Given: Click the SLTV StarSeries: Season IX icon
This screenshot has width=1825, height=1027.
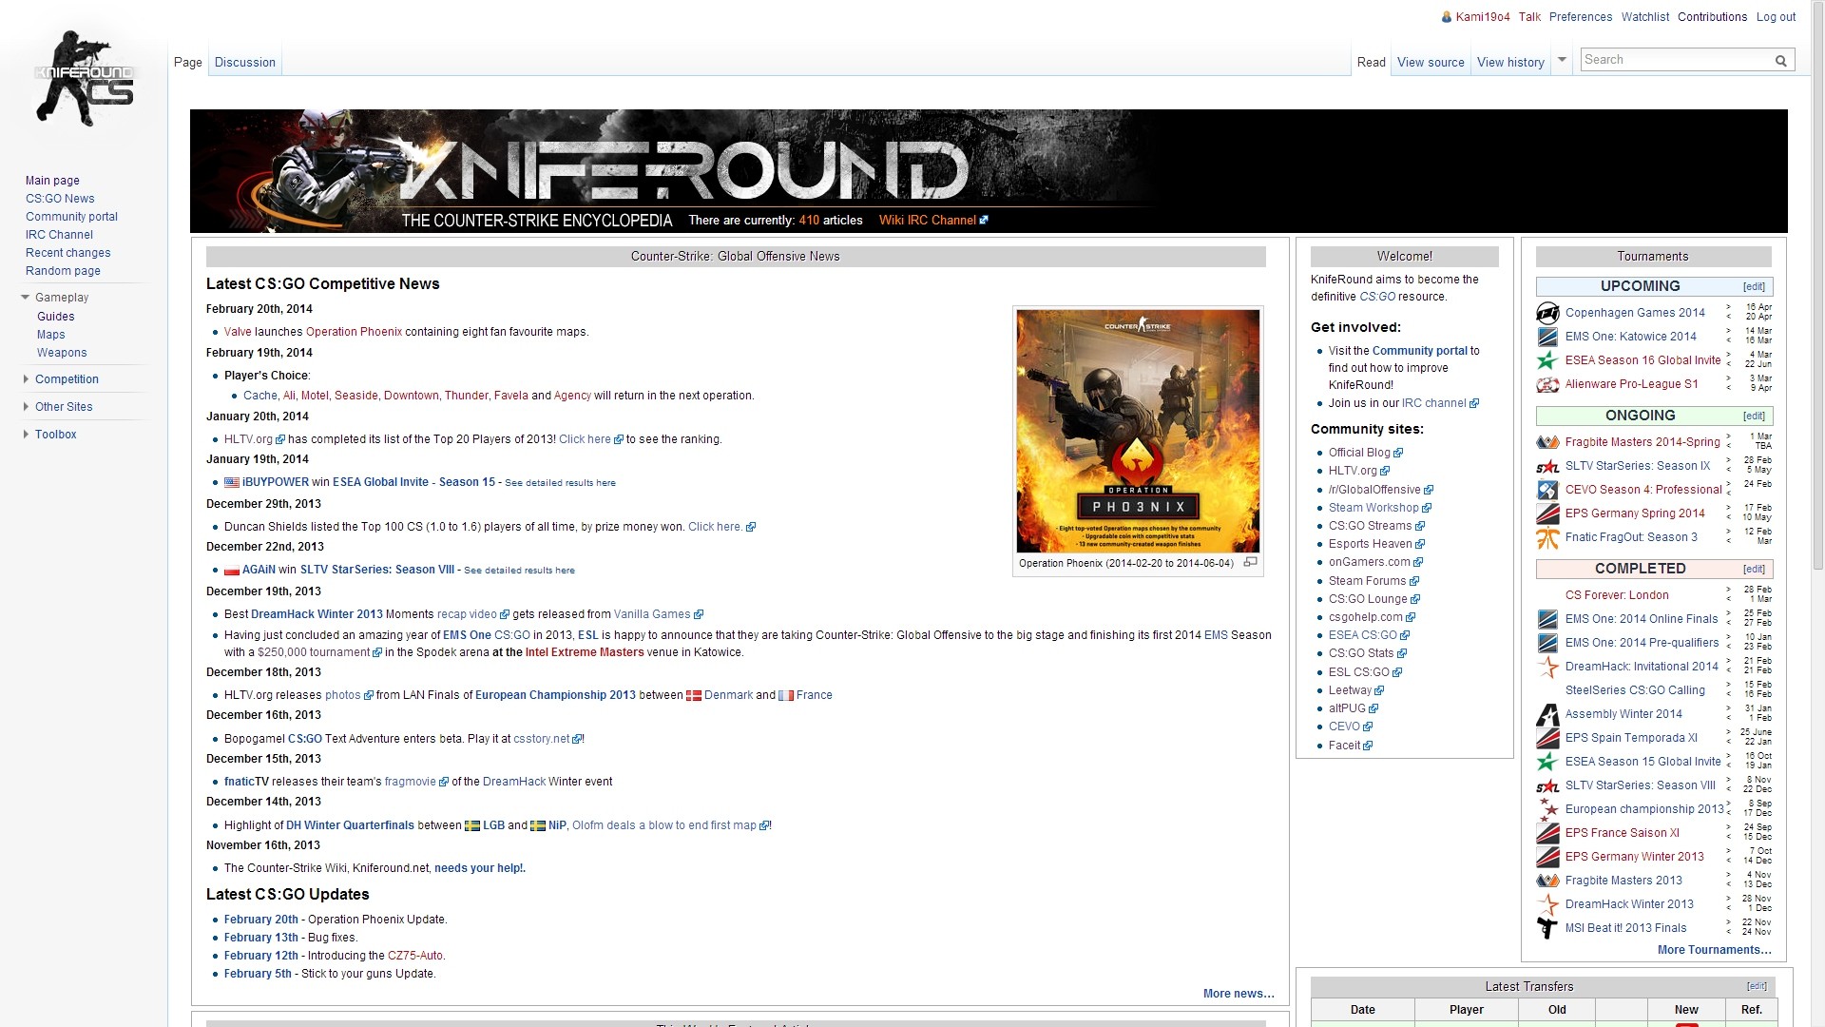Looking at the screenshot, I should click(x=1547, y=466).
